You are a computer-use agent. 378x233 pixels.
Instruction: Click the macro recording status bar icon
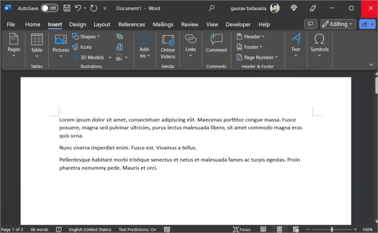click(167, 229)
